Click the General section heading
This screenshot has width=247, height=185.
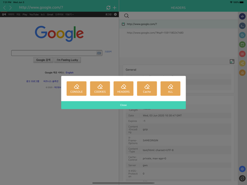131,69
